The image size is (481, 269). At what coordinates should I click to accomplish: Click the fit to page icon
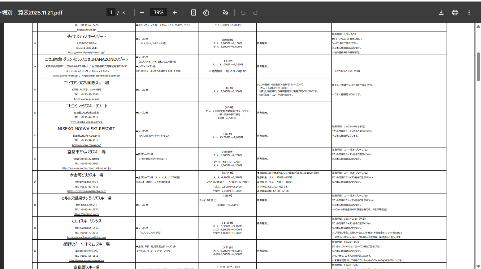tap(193, 13)
